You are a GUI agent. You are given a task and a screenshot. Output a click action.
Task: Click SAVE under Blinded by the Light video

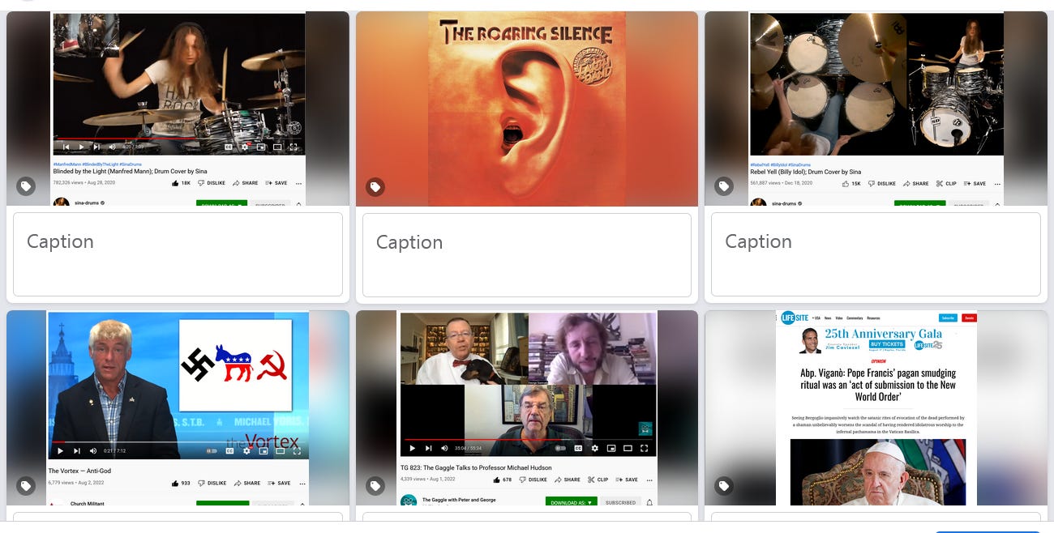(276, 183)
